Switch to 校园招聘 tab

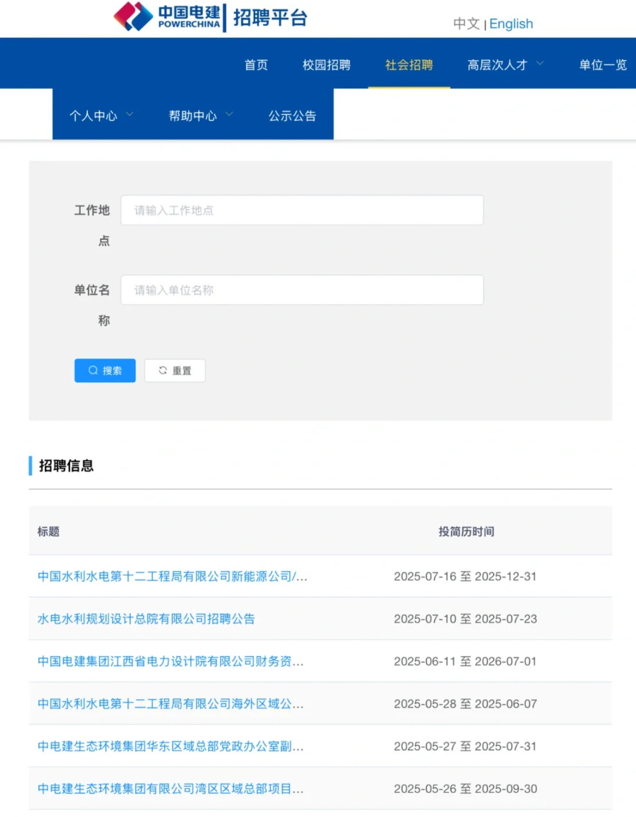coord(327,65)
